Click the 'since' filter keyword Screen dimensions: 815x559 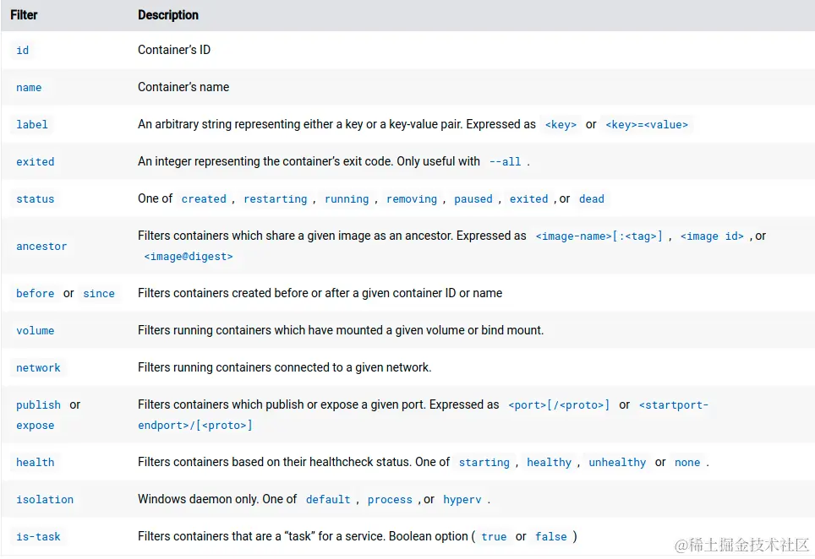[99, 294]
